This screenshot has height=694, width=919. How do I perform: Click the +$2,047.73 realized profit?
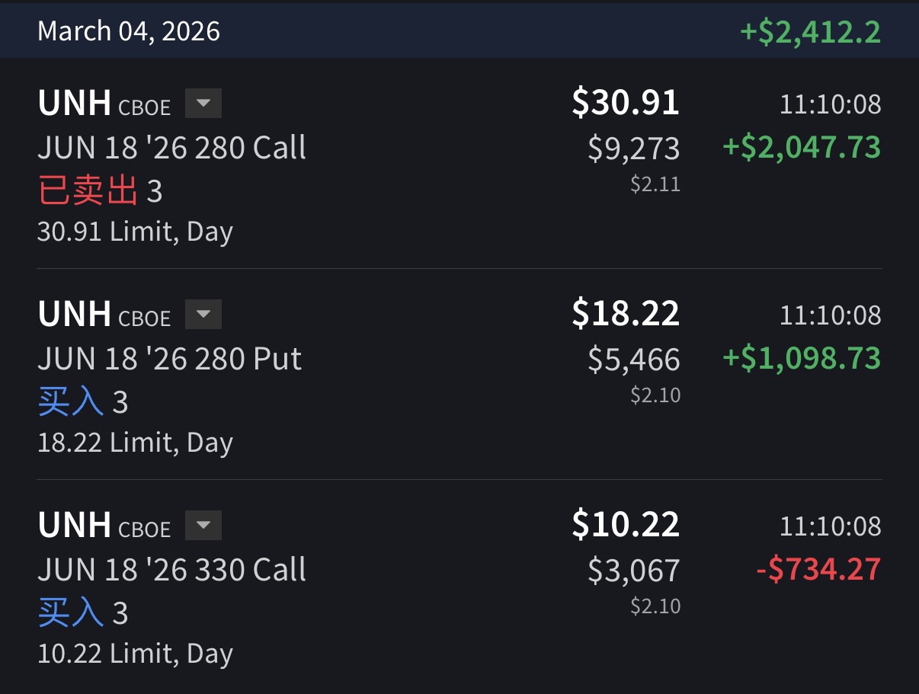coord(802,147)
